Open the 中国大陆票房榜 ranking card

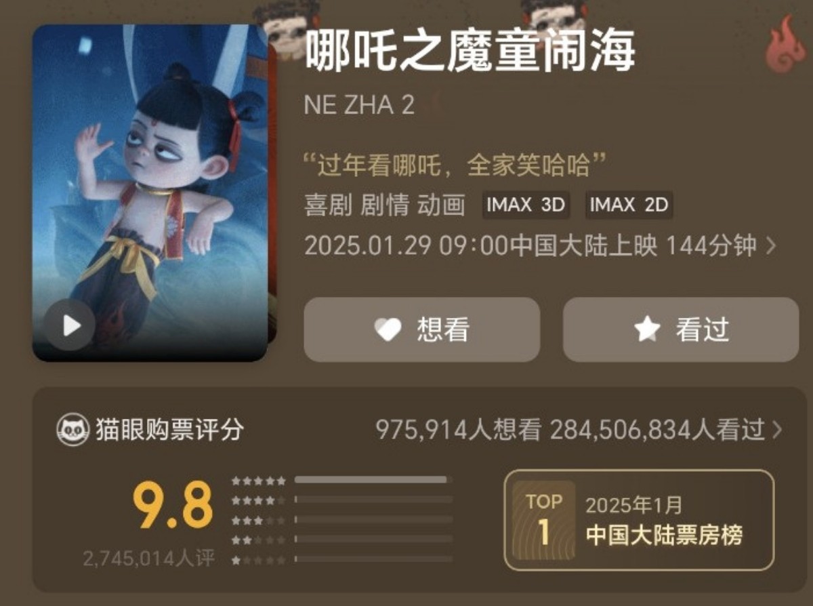click(640, 520)
